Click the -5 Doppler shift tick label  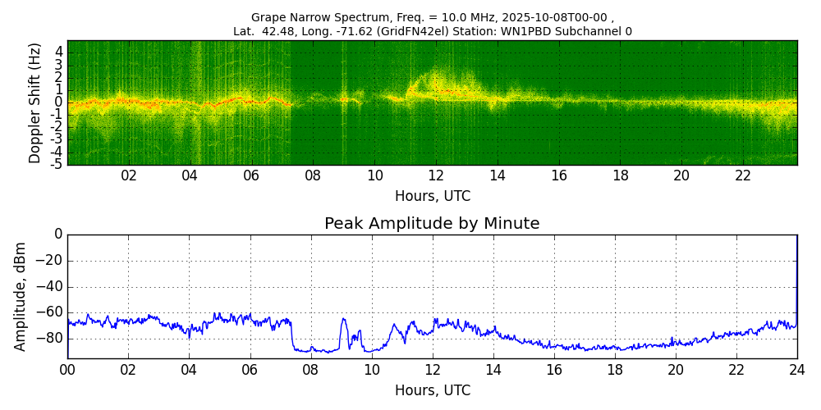[57, 164]
